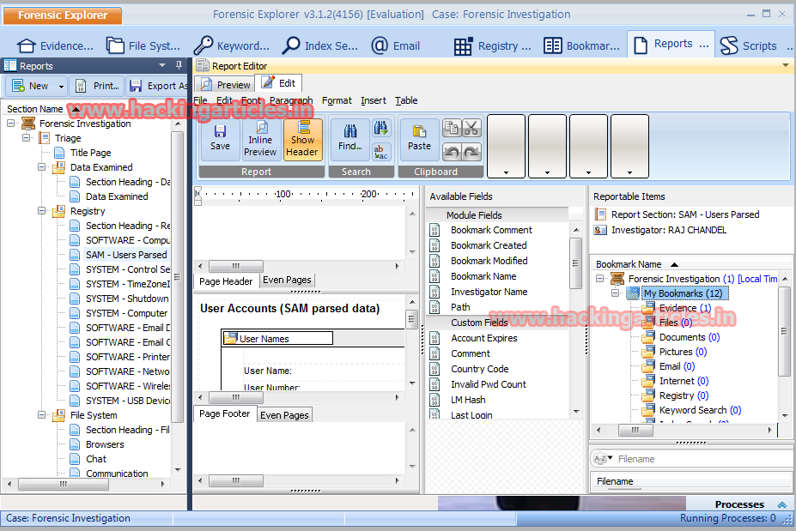This screenshot has height=531, width=796.
Task: Click Save in the Report ribbon
Action: pyautogui.click(x=220, y=139)
